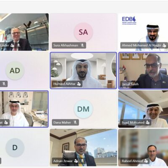
Task: Click Sura Alkhashman's muted microphone icon
Action: (82, 45)
